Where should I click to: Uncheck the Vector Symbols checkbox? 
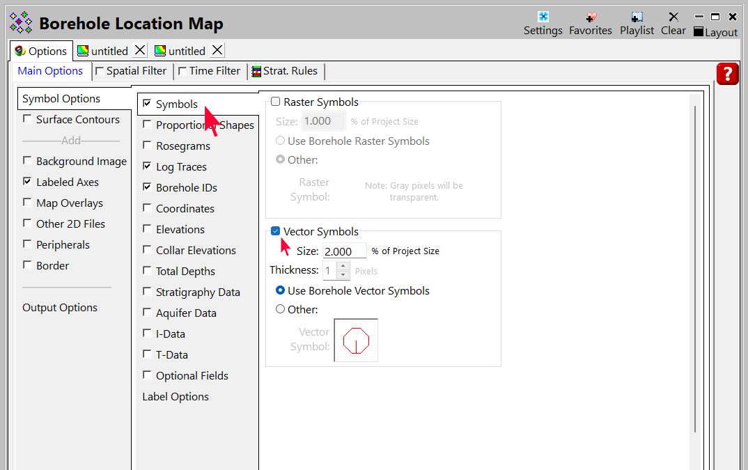(276, 231)
